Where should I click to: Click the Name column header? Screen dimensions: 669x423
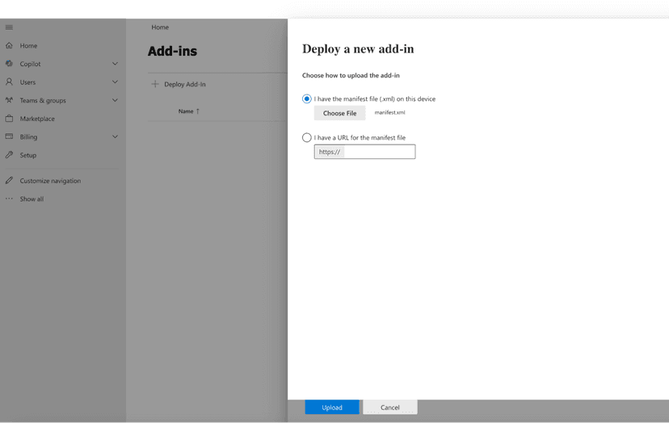pyautogui.click(x=186, y=111)
